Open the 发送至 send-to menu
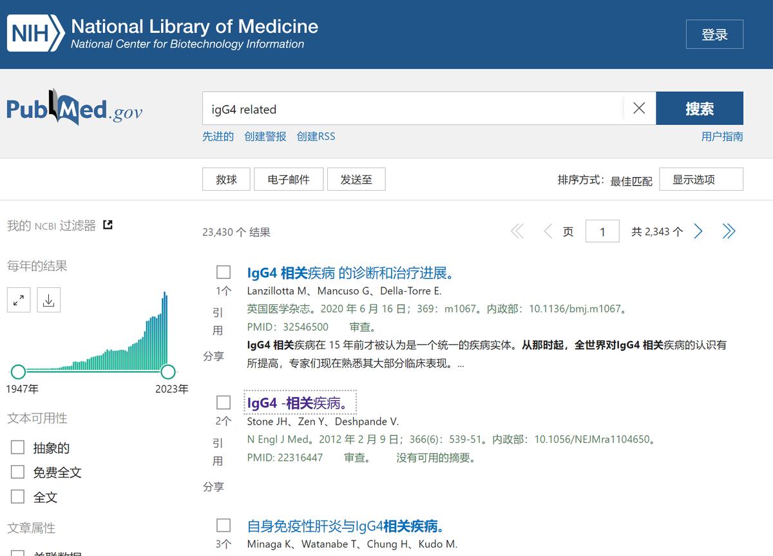Viewport: 773px width, 556px height. (356, 179)
